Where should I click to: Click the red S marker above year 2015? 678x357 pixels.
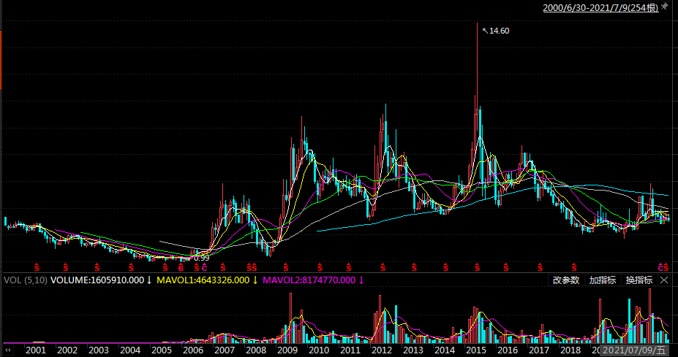coord(478,268)
